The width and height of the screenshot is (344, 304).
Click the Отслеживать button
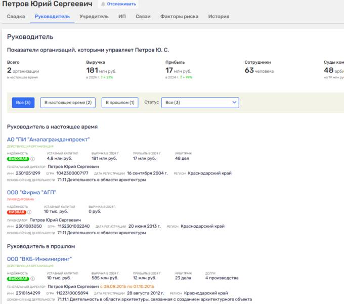point(118,4)
